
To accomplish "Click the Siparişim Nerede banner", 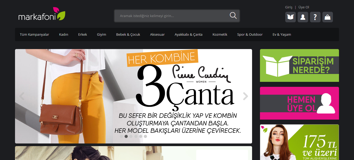I will pos(299,65).
